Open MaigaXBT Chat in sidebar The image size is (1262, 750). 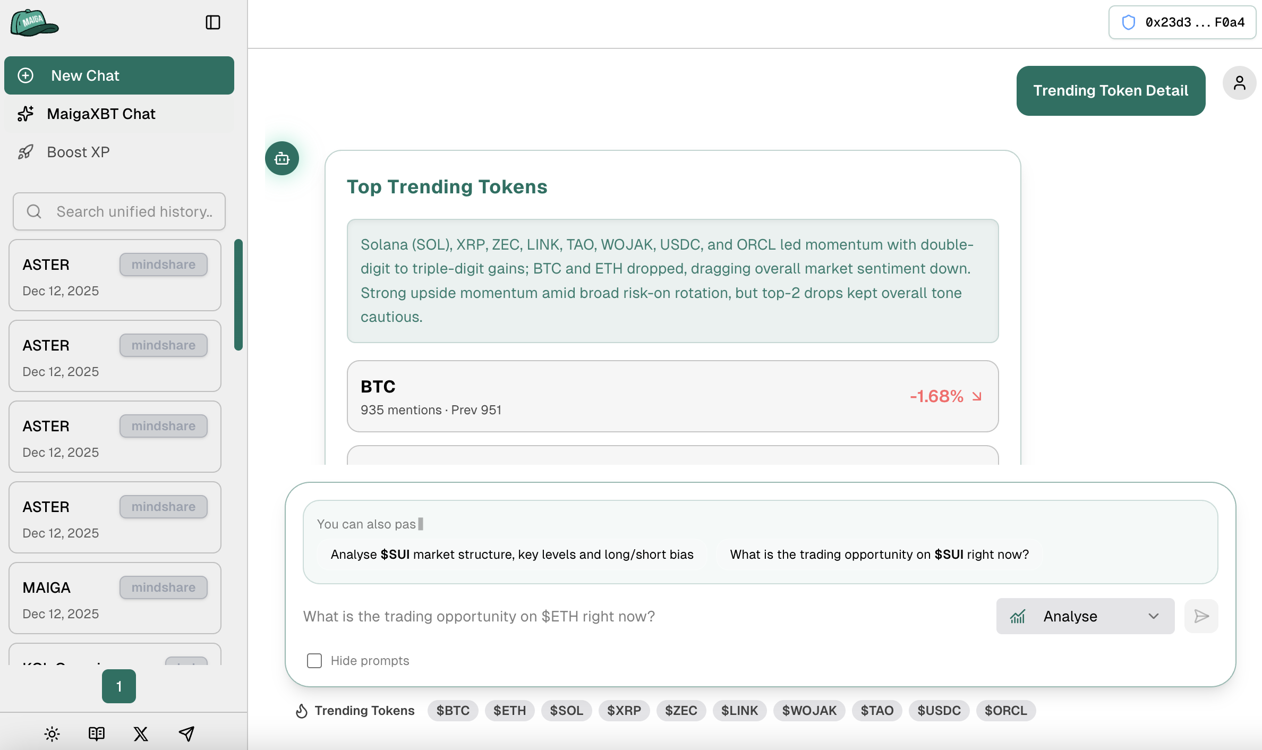click(101, 114)
